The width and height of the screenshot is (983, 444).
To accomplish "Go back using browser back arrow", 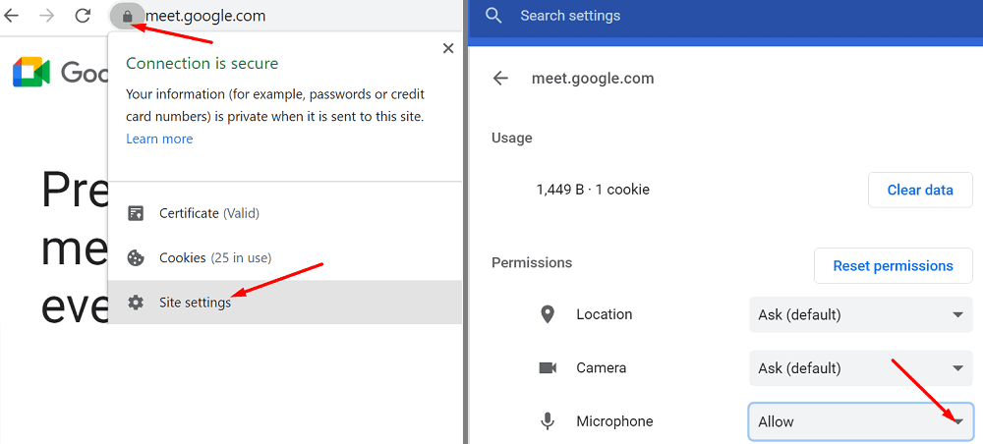I will [x=11, y=17].
